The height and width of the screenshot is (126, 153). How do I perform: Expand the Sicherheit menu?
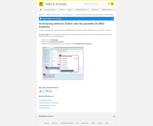(x=95, y=10)
